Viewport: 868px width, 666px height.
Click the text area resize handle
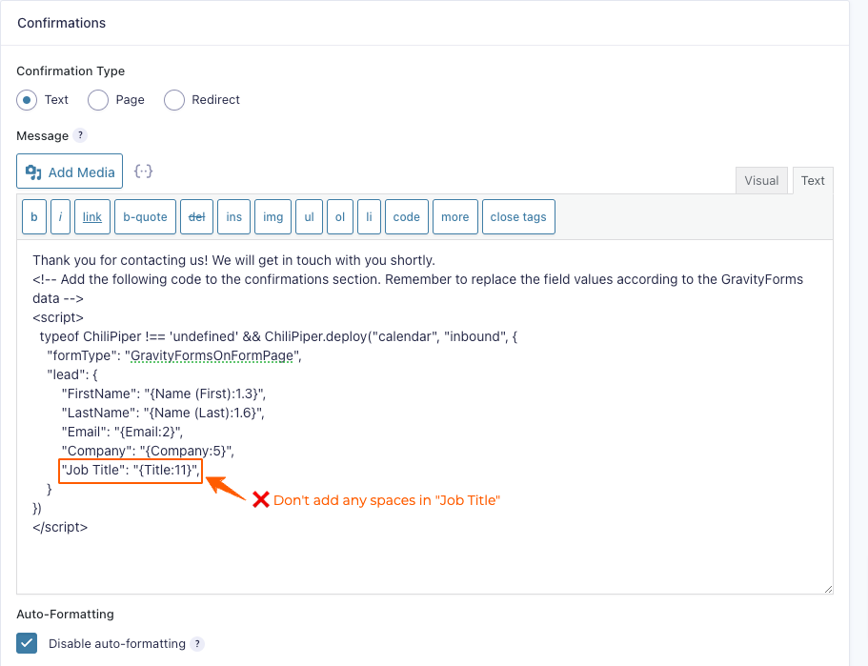point(828,589)
